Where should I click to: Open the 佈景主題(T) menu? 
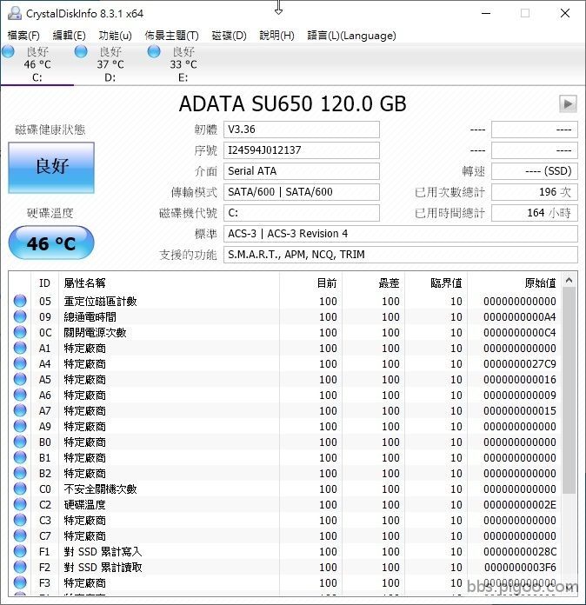[171, 36]
